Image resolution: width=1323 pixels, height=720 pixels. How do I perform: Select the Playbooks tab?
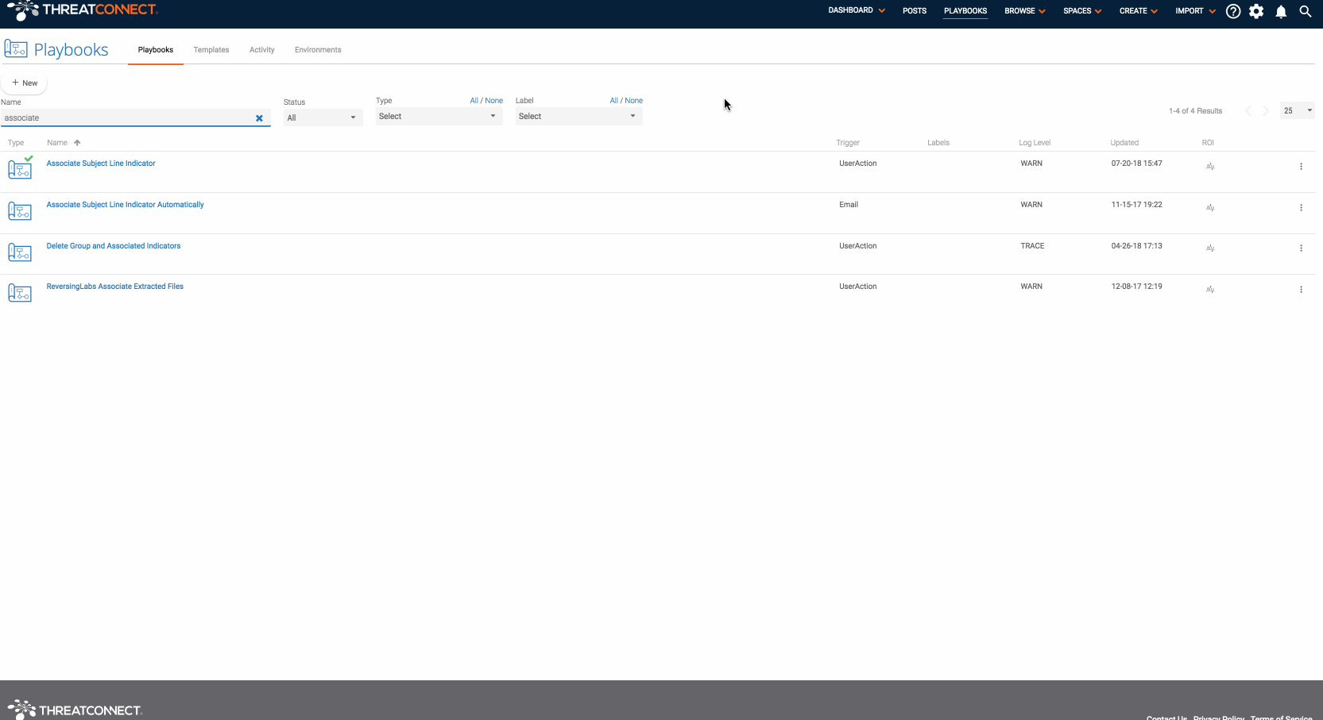click(156, 50)
